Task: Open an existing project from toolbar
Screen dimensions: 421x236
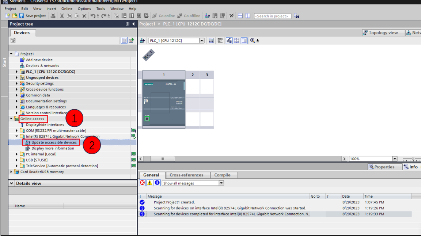Action: coord(15,16)
